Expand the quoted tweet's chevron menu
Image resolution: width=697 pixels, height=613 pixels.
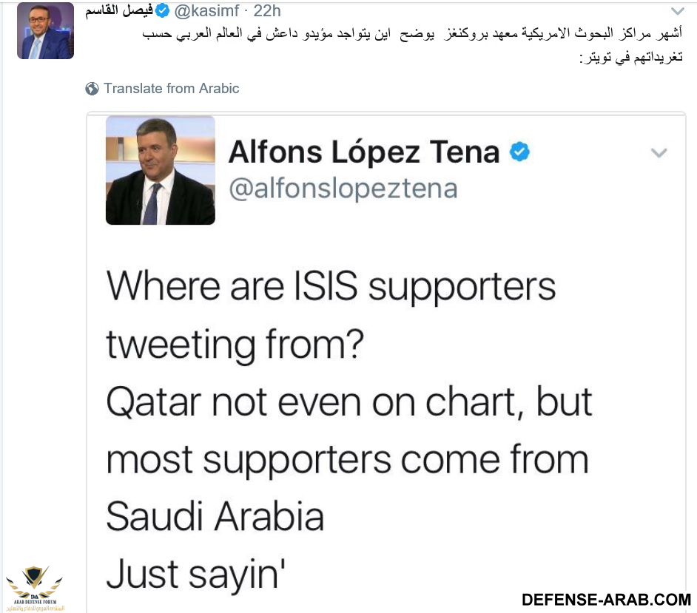coord(658,153)
